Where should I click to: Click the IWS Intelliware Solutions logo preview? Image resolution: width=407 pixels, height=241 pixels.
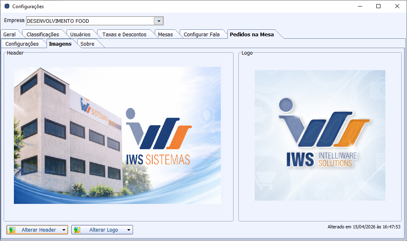coord(320,135)
